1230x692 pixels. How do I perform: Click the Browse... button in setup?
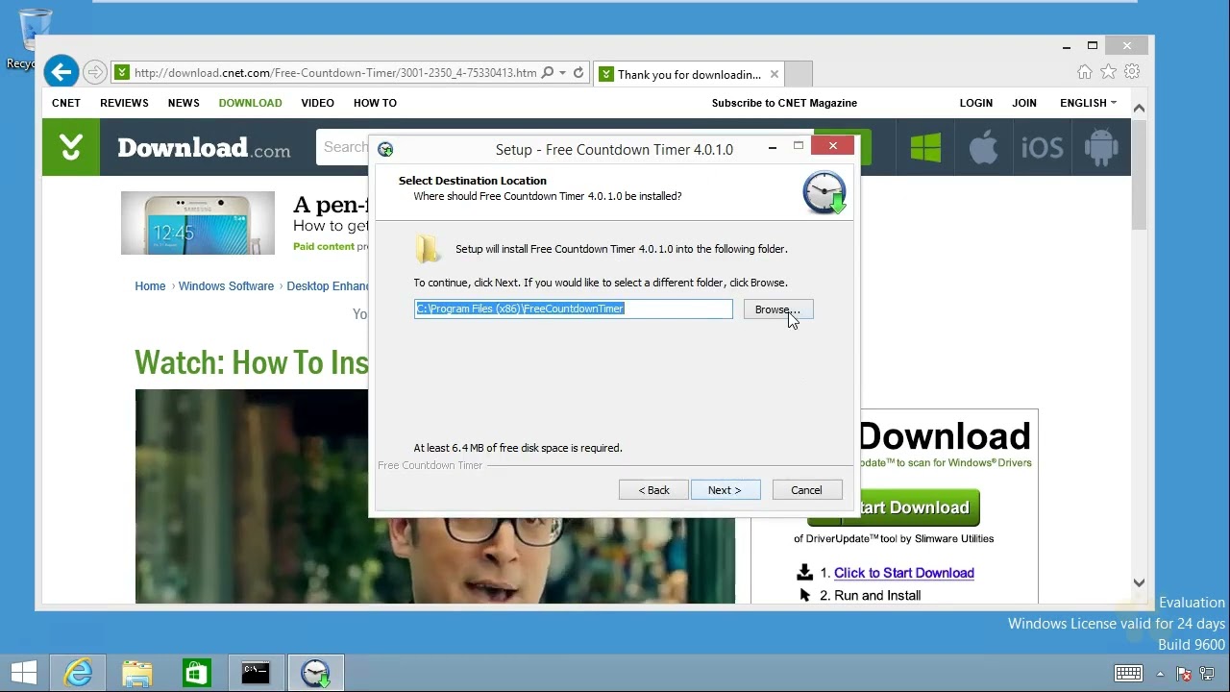778,309
